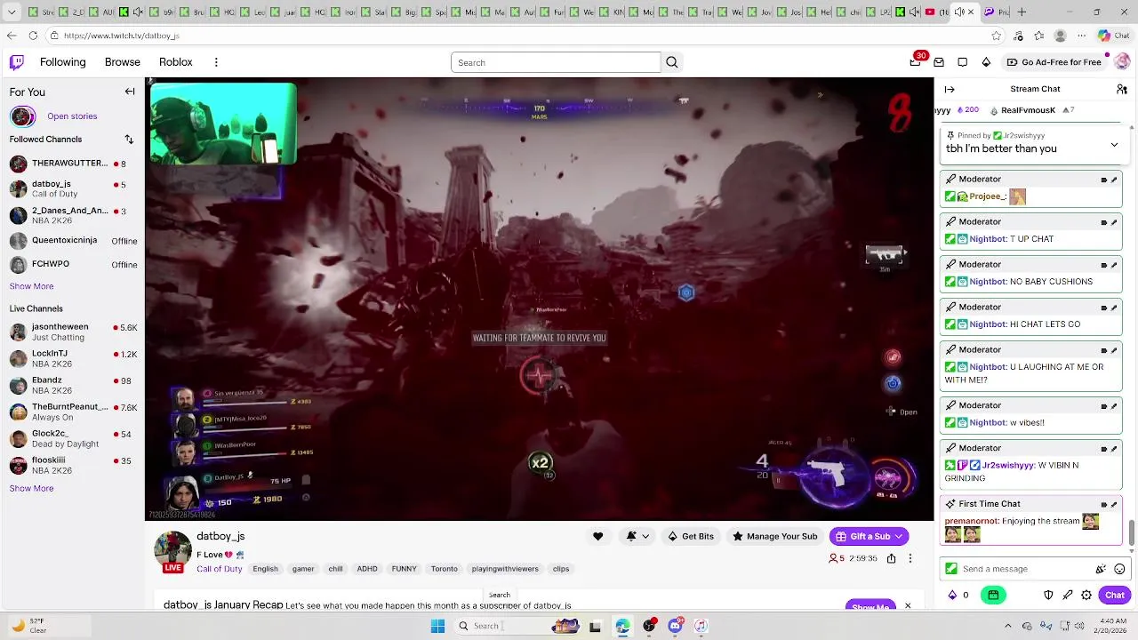The width and height of the screenshot is (1138, 640).
Task: Open the green channel points button
Action: [x=993, y=595]
